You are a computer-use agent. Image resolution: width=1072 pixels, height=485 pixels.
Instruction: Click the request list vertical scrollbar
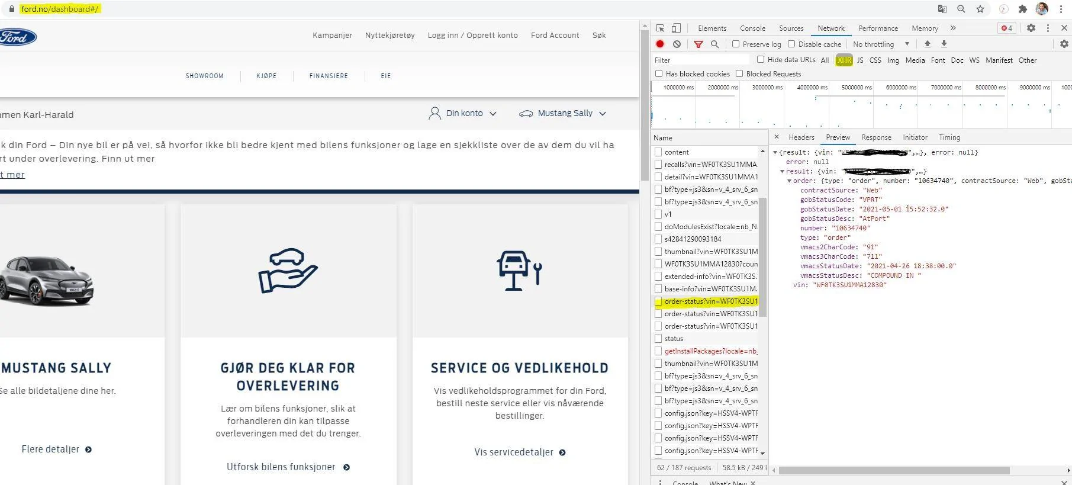(x=763, y=257)
